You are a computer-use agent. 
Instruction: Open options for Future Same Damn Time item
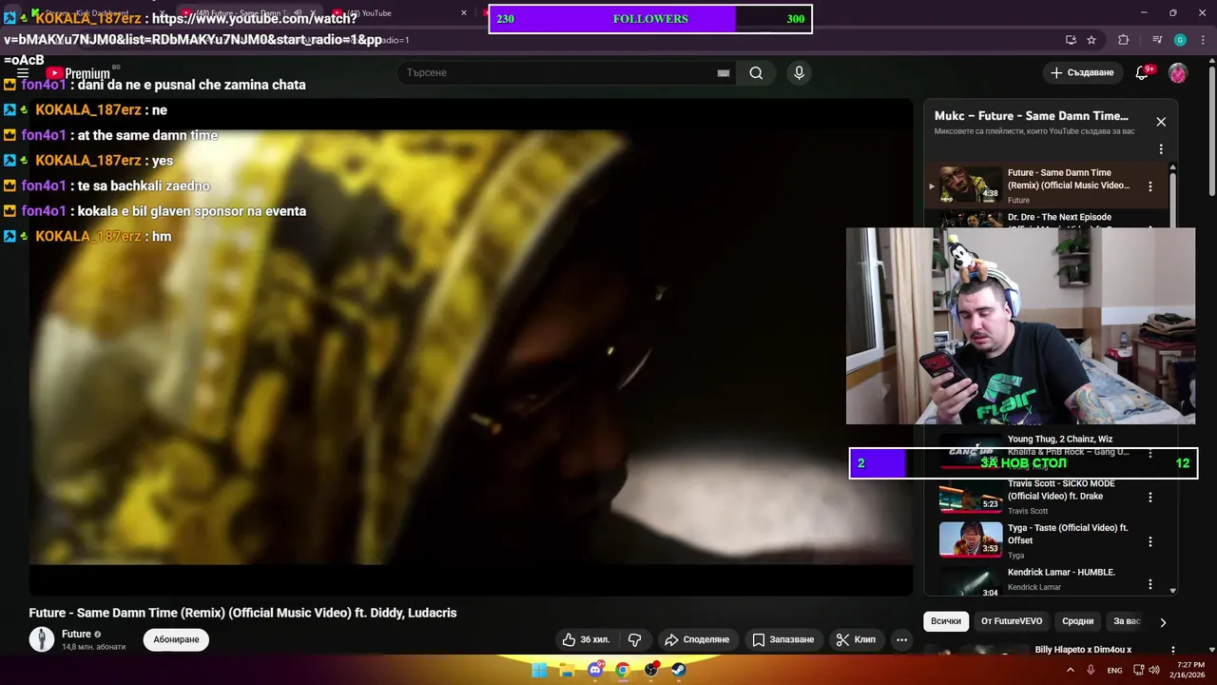pos(1150,186)
